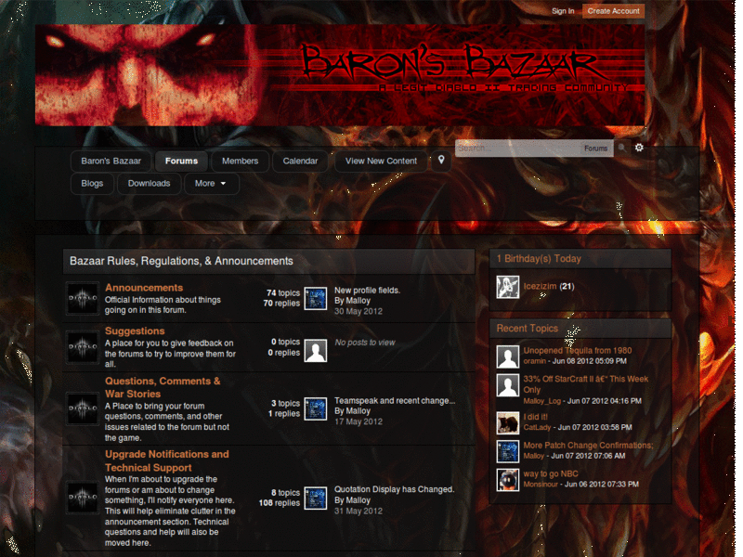Click Monsinour's avatar beside way to go NBC
This screenshot has width=743, height=557.
coord(507,479)
